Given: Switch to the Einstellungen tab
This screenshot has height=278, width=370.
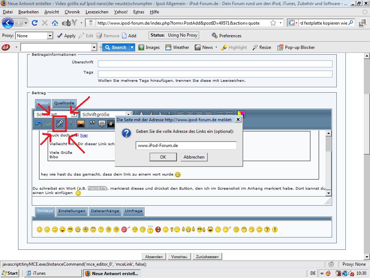Looking at the screenshot, I should coord(72,211).
